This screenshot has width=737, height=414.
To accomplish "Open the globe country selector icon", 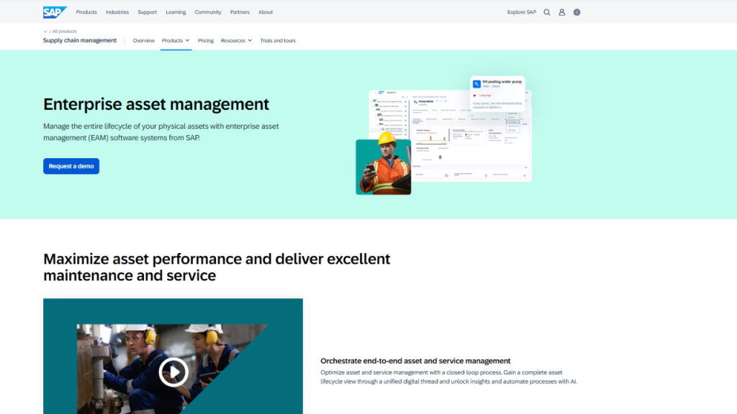I will coord(577,12).
